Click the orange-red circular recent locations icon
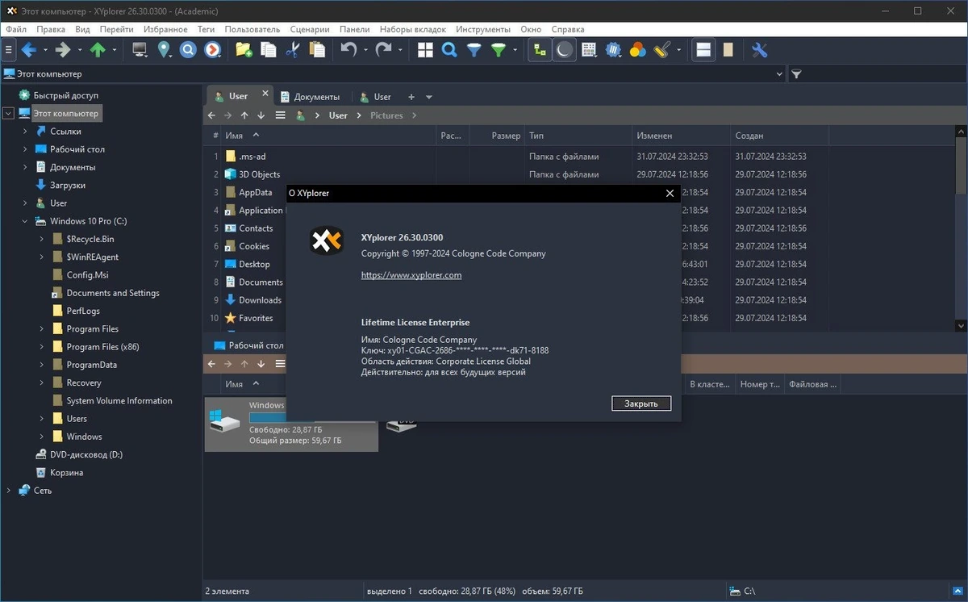968x602 pixels. coord(212,50)
